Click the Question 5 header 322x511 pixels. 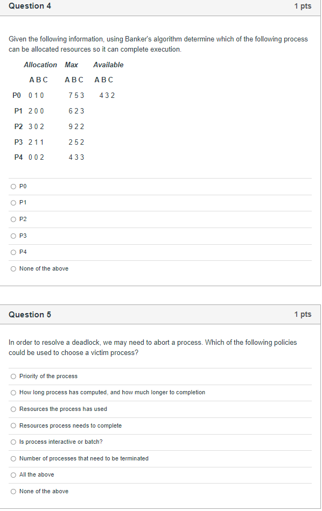(x=30, y=314)
